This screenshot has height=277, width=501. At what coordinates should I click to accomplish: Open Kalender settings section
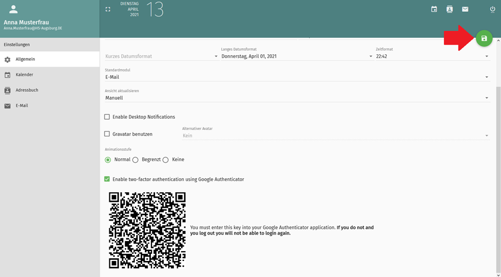[24, 75]
